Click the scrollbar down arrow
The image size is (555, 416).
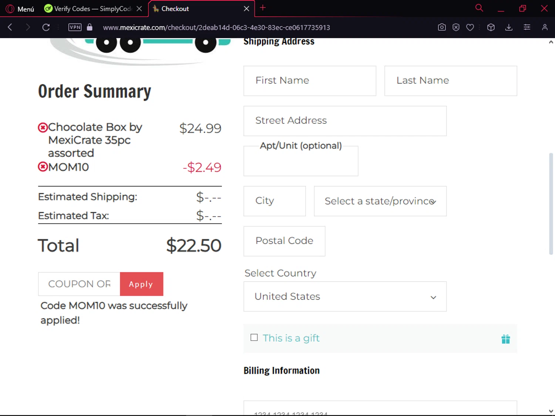pos(551,411)
